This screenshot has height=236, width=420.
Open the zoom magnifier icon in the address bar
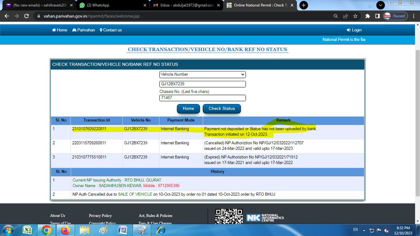pos(336,16)
